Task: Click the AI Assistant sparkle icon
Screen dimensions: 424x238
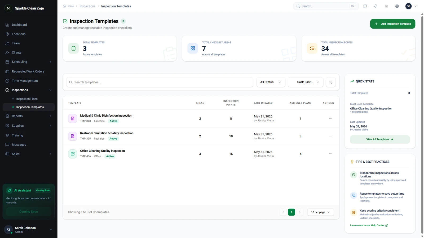Action: coord(9,190)
